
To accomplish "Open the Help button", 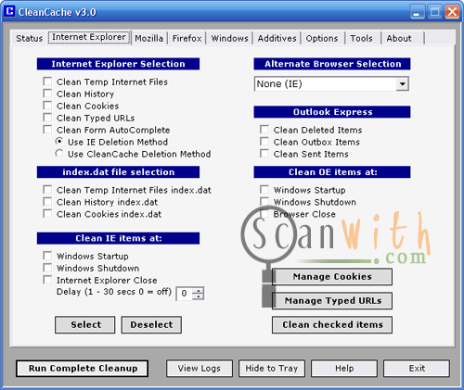I will [x=344, y=369].
